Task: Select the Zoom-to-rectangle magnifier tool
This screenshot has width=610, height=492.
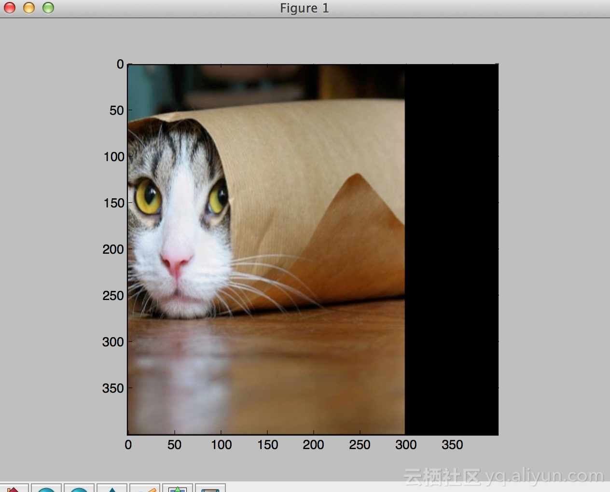Action: pyautogui.click(x=145, y=488)
